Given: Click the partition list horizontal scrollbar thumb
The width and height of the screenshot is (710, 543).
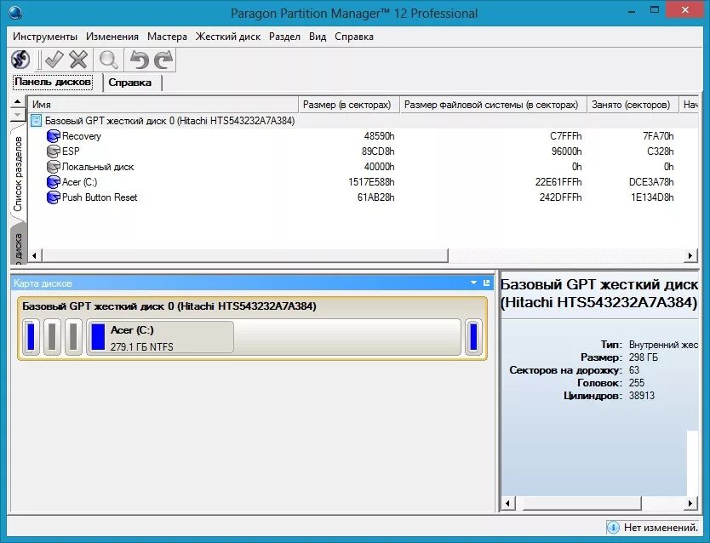Looking at the screenshot, I should point(244,255).
